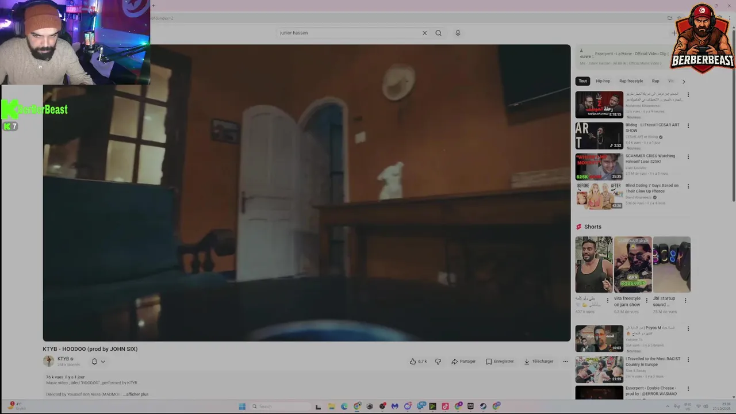Clear the 'junior hassen' search text

[424, 33]
